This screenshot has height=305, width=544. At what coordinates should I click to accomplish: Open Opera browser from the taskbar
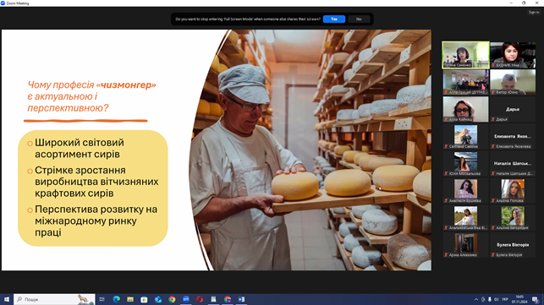coord(200,299)
